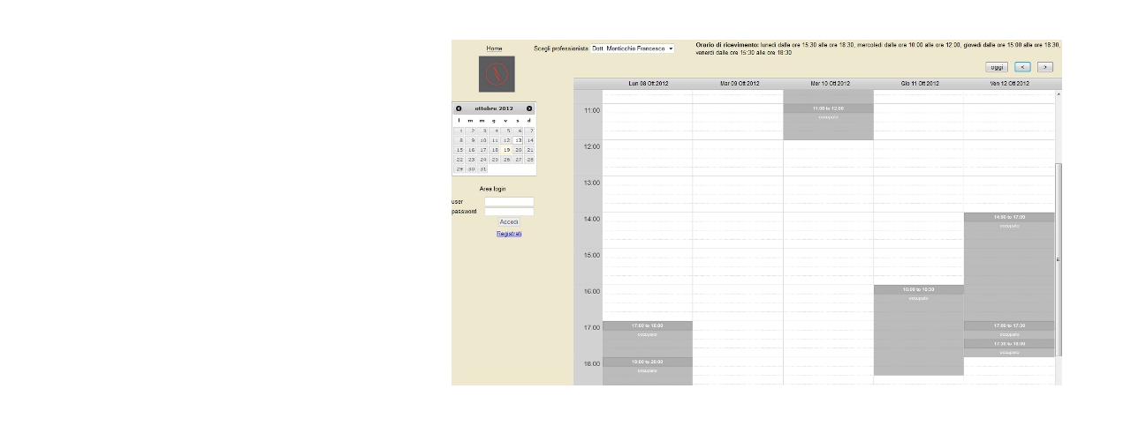Viewport: 1131px width, 441px height.
Task: Open Friday 17:30 to 18:00 occupato event
Action: (1009, 348)
